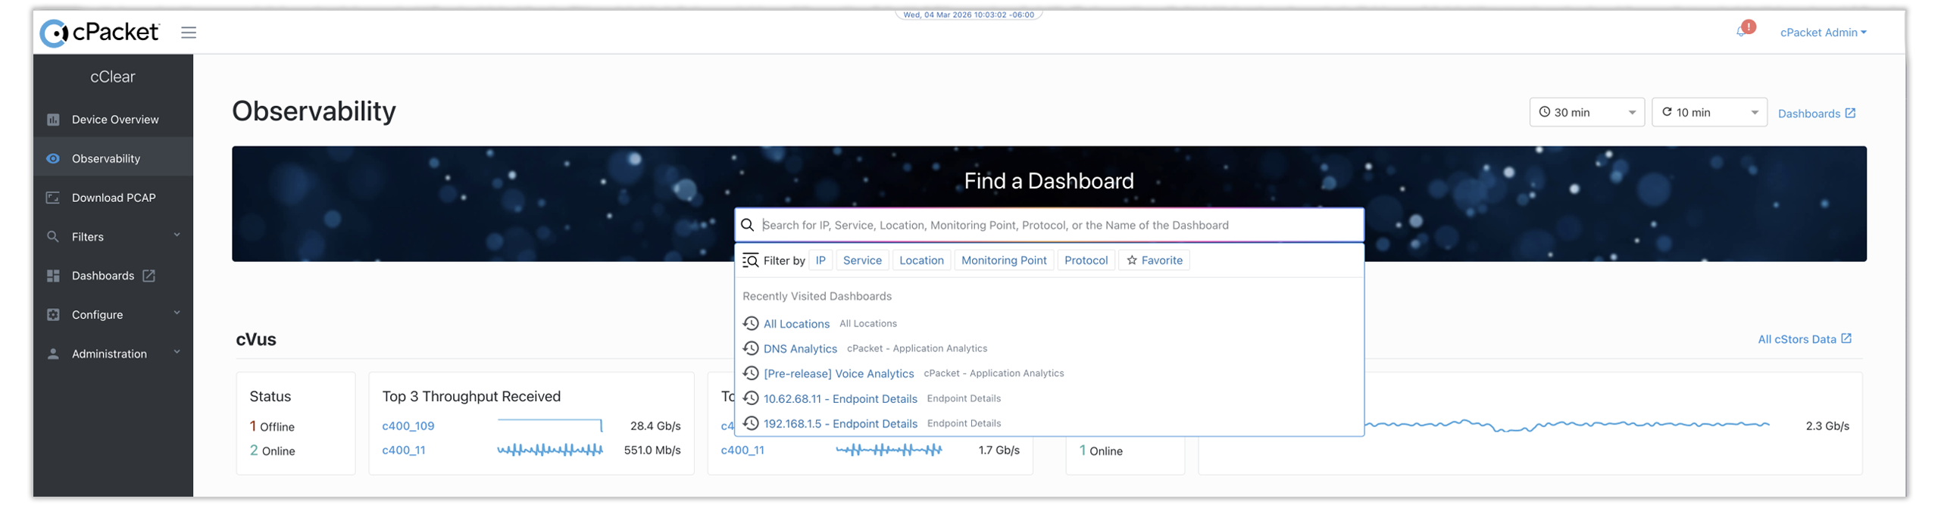The image size is (1941, 505).
Task: Open 192.168.1.5 - Endpoint Details
Action: tap(840, 425)
